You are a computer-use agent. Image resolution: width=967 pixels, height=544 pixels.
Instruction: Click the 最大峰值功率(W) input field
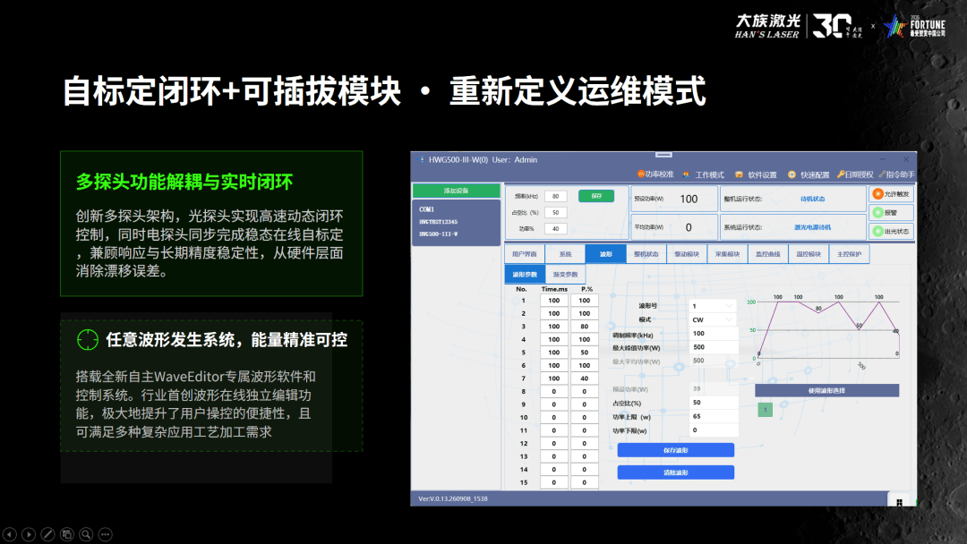(x=713, y=347)
